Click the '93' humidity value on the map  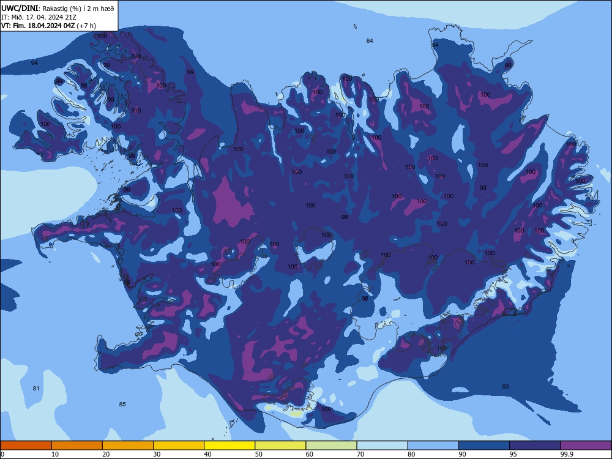[x=506, y=386]
